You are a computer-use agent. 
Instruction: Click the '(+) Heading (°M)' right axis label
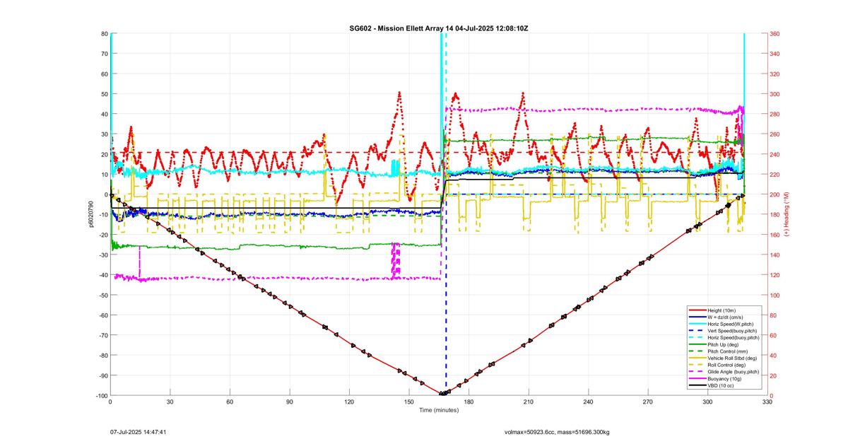click(x=786, y=214)
